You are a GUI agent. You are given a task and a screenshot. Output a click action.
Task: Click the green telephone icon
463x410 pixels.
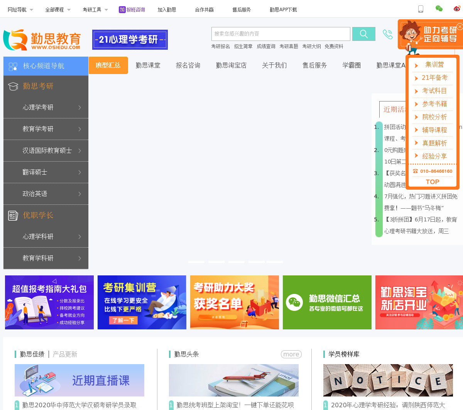point(387,34)
